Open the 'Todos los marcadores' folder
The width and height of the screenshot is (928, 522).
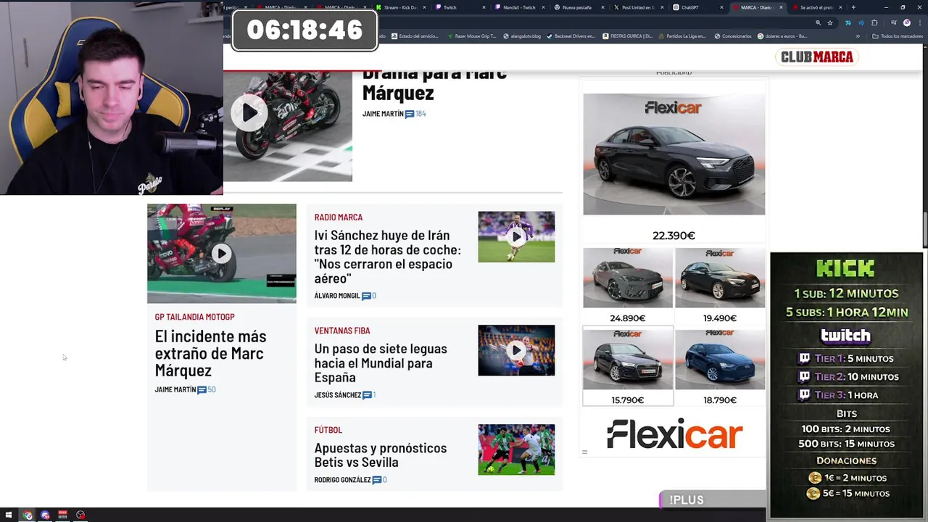tap(896, 36)
